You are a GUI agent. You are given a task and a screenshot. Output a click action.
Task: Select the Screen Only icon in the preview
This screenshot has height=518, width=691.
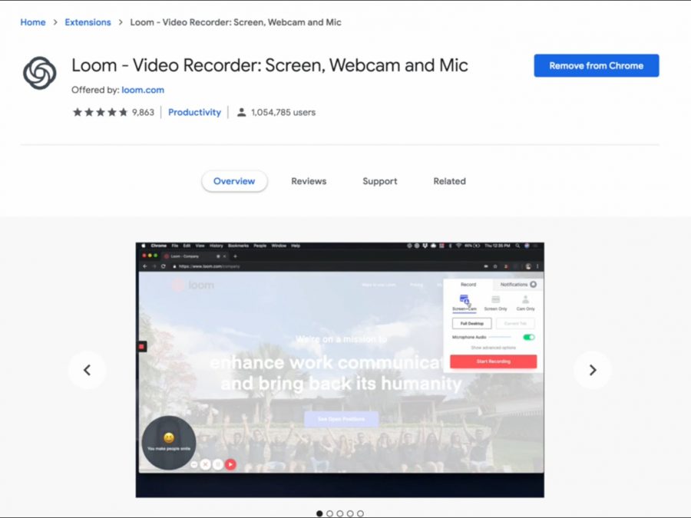pyautogui.click(x=495, y=300)
